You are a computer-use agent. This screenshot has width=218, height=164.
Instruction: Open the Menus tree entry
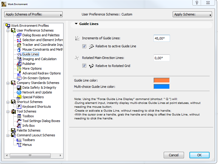(27, 145)
